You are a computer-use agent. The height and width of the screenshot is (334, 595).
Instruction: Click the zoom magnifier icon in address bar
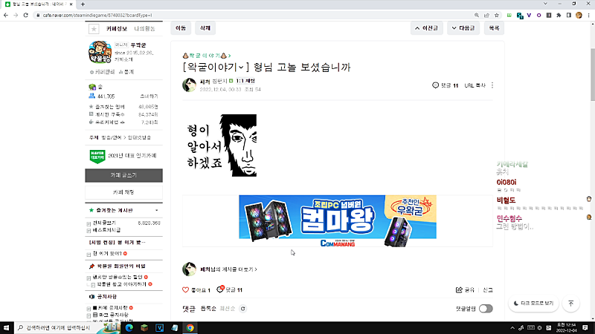[x=476, y=15]
